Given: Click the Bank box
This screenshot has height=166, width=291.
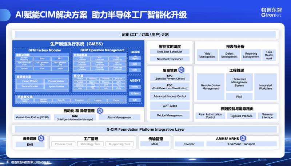Looking at the screenshot, I should [42, 59].
